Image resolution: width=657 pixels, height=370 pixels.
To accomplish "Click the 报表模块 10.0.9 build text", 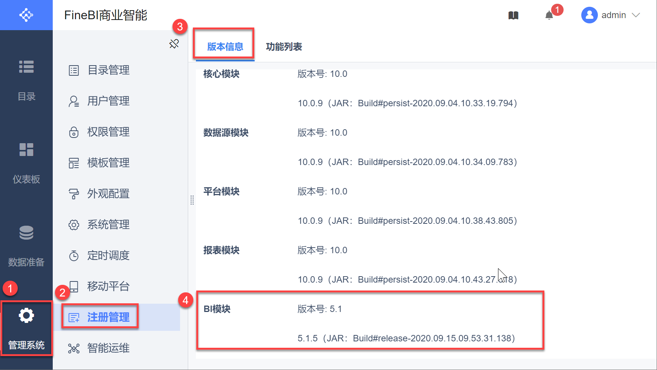I will click(408, 280).
